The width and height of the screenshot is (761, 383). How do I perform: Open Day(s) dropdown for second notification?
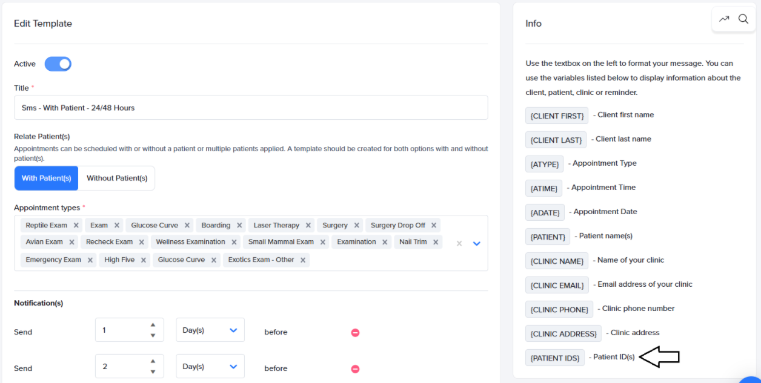(x=210, y=367)
